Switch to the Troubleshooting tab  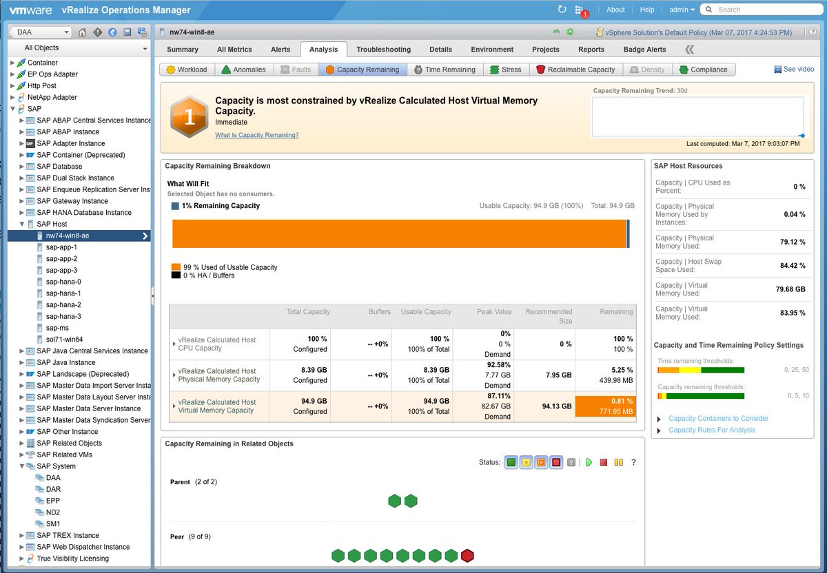click(384, 50)
